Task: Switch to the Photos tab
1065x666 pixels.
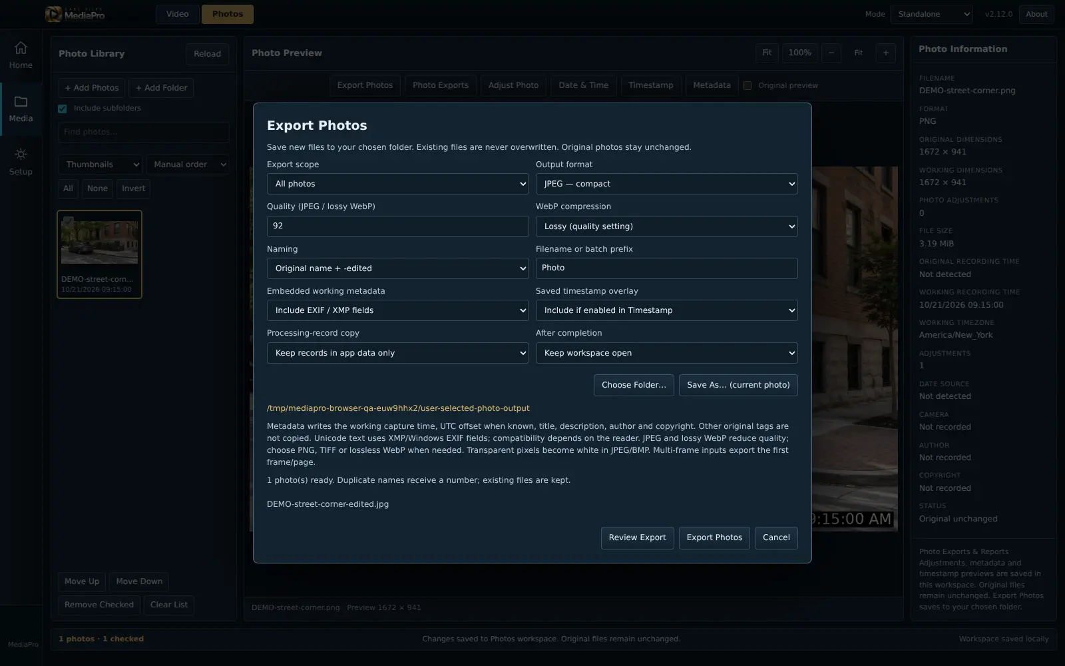Action: click(x=228, y=14)
